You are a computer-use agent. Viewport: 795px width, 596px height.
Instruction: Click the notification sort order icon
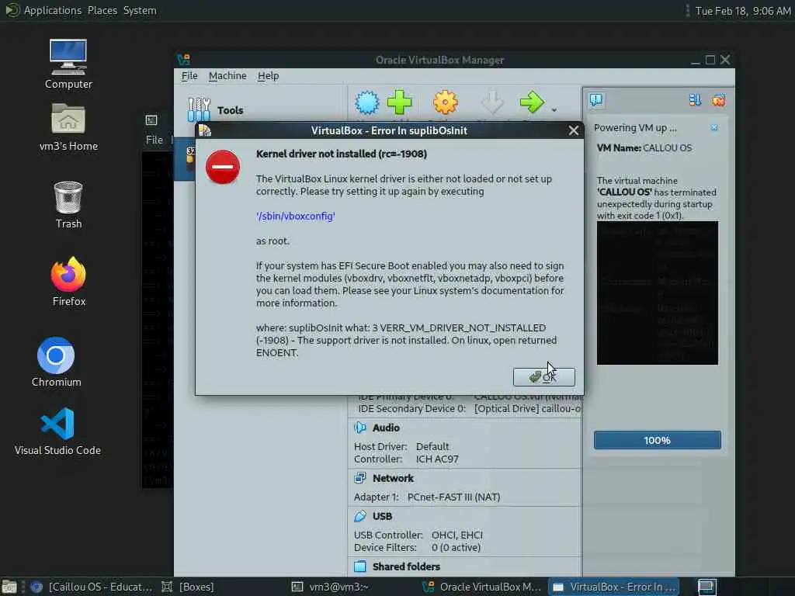point(695,100)
